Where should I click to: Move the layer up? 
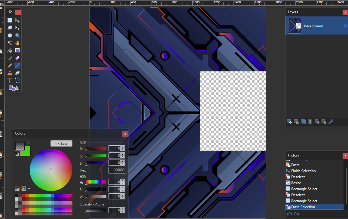[317, 122]
